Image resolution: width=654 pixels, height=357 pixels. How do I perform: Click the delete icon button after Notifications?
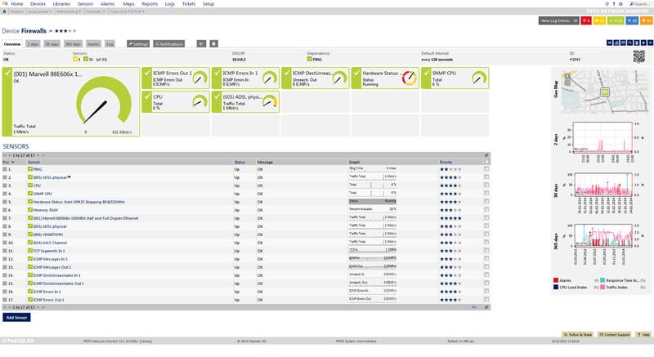[x=213, y=44]
